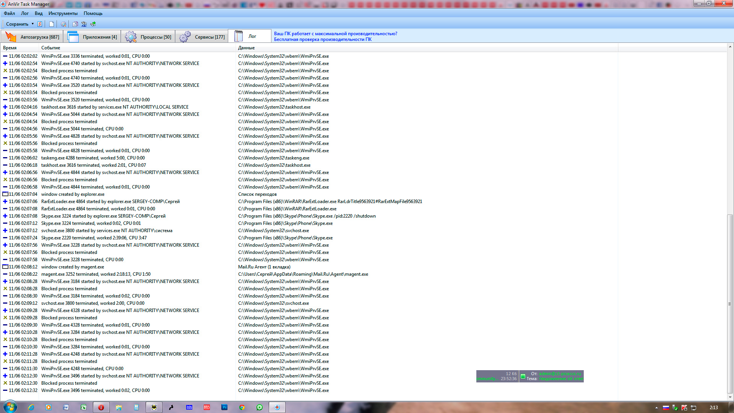The width and height of the screenshot is (734, 413).
Task: Sort log by the Данные column header
Action: click(x=427, y=48)
